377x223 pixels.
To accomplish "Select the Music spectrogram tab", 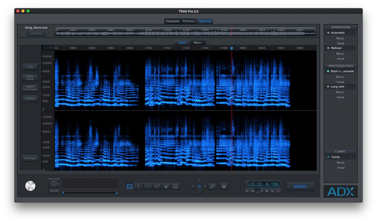I will pos(198,43).
